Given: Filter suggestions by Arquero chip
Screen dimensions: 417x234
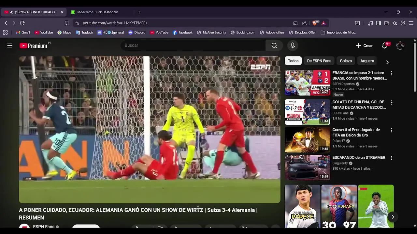Looking at the screenshot, I should (x=367, y=61).
